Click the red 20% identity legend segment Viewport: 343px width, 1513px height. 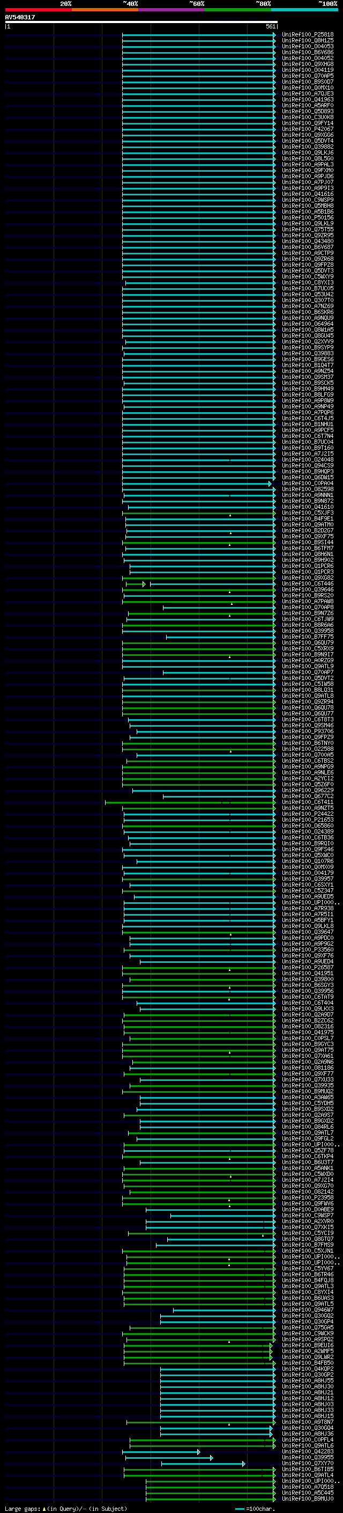click(x=38, y=10)
